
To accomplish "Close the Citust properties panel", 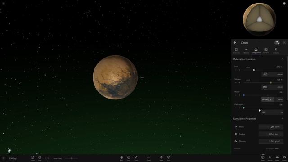I will coord(284,43).
